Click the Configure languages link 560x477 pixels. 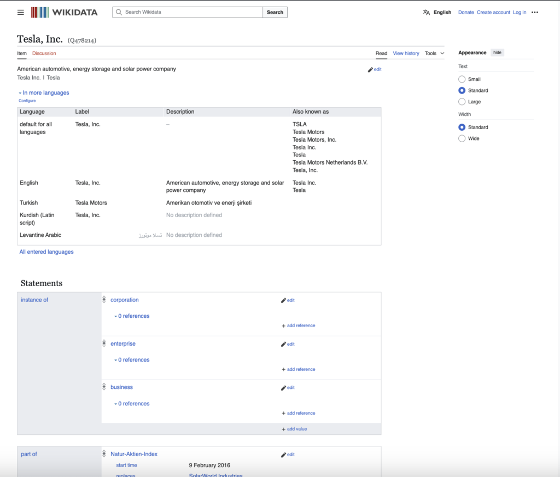(27, 101)
